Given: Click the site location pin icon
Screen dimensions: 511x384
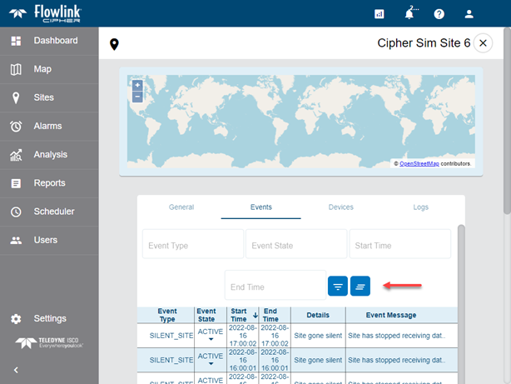Looking at the screenshot, I should click(114, 44).
